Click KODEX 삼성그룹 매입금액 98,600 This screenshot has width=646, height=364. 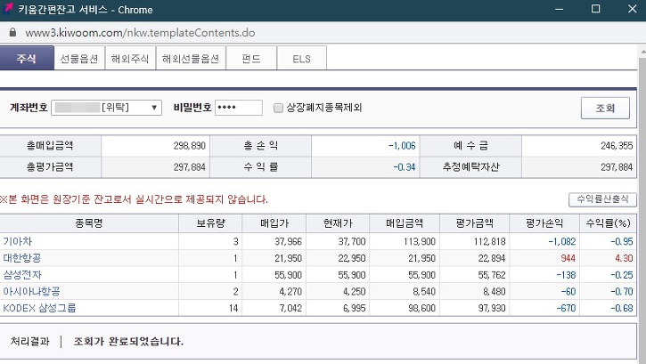pyautogui.click(x=421, y=308)
